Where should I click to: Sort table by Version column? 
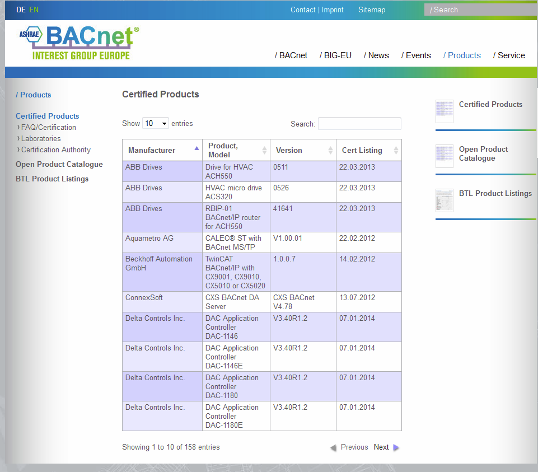click(x=303, y=151)
